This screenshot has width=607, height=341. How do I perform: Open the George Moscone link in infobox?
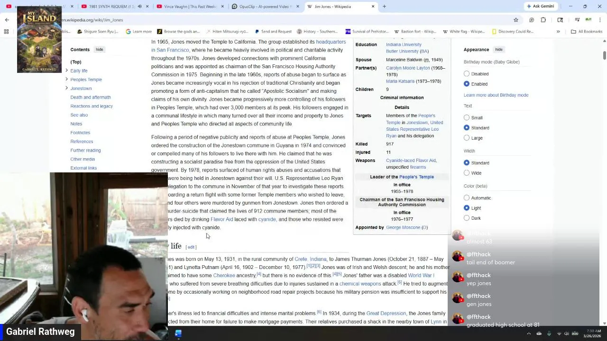pos(403,227)
